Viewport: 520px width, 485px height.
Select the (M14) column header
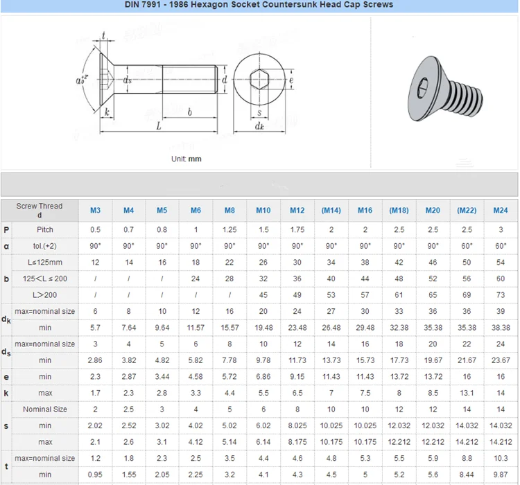pos(331,211)
